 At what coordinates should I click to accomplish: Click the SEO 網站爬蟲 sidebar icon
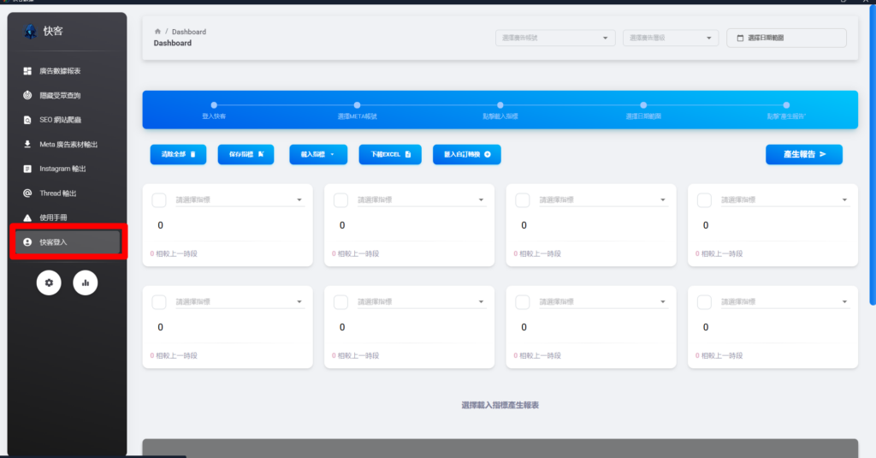[27, 120]
